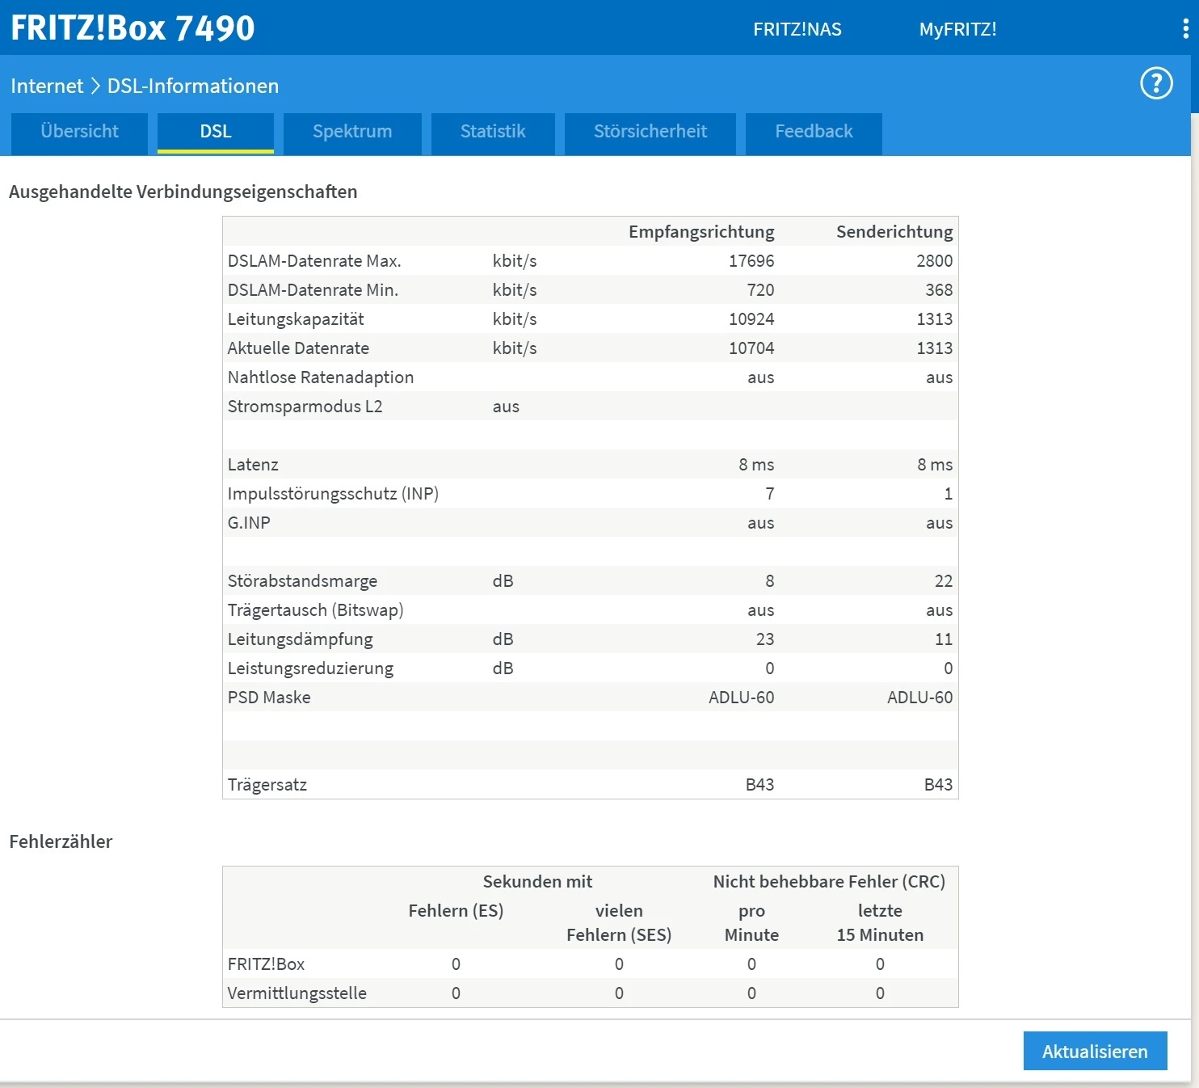Open the MyFRITZ! link

[x=957, y=29]
